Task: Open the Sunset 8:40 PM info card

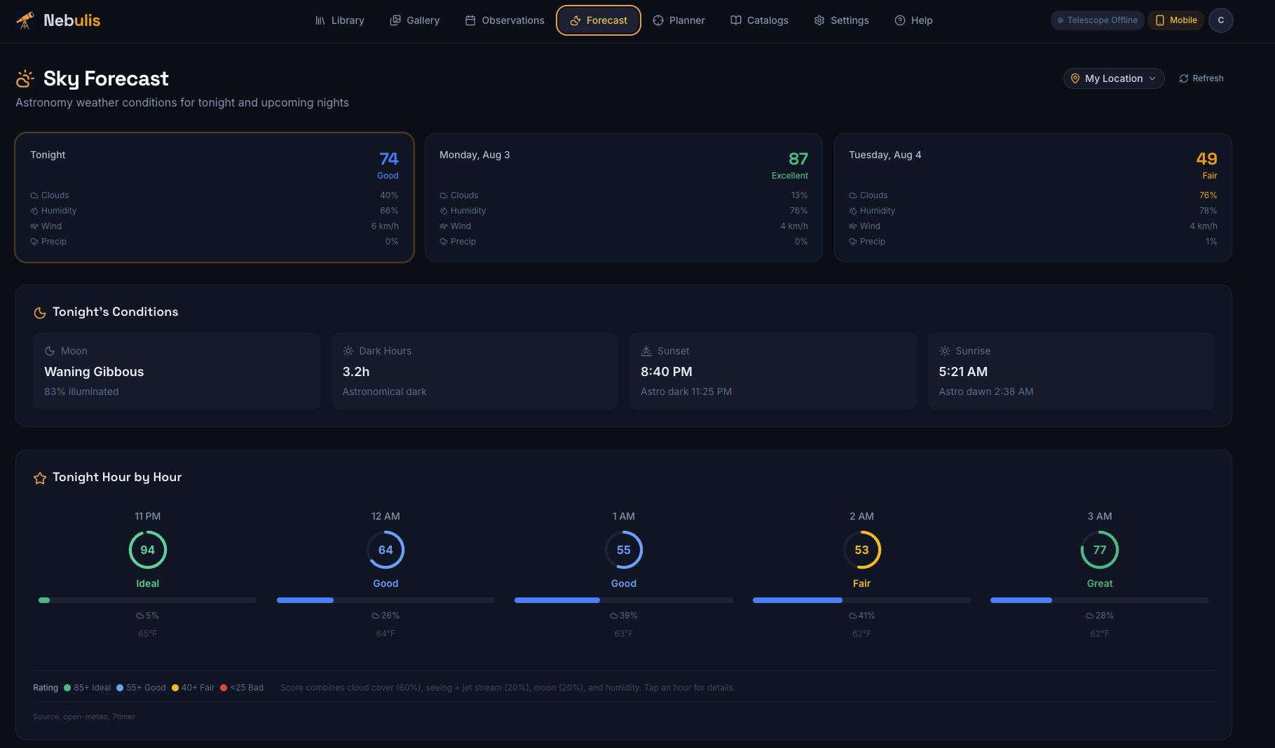Action: coord(773,371)
